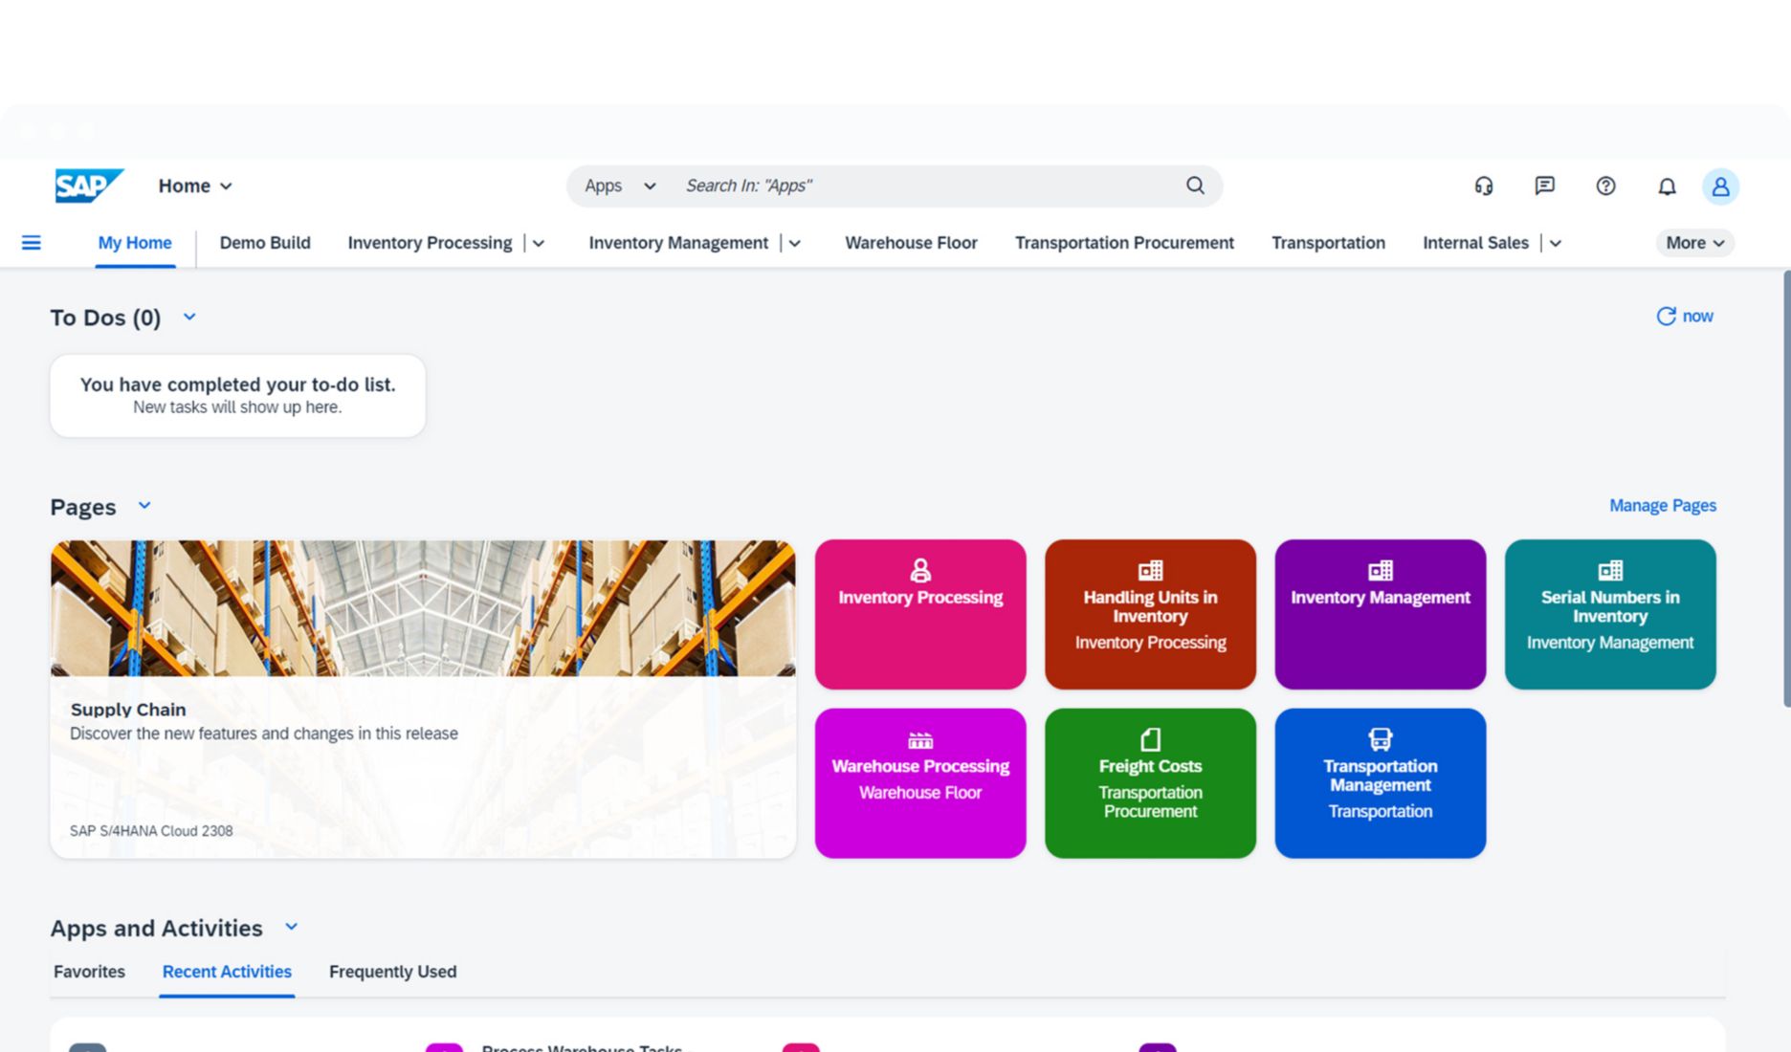Open the headset support icon
The width and height of the screenshot is (1791, 1052).
[x=1484, y=186]
